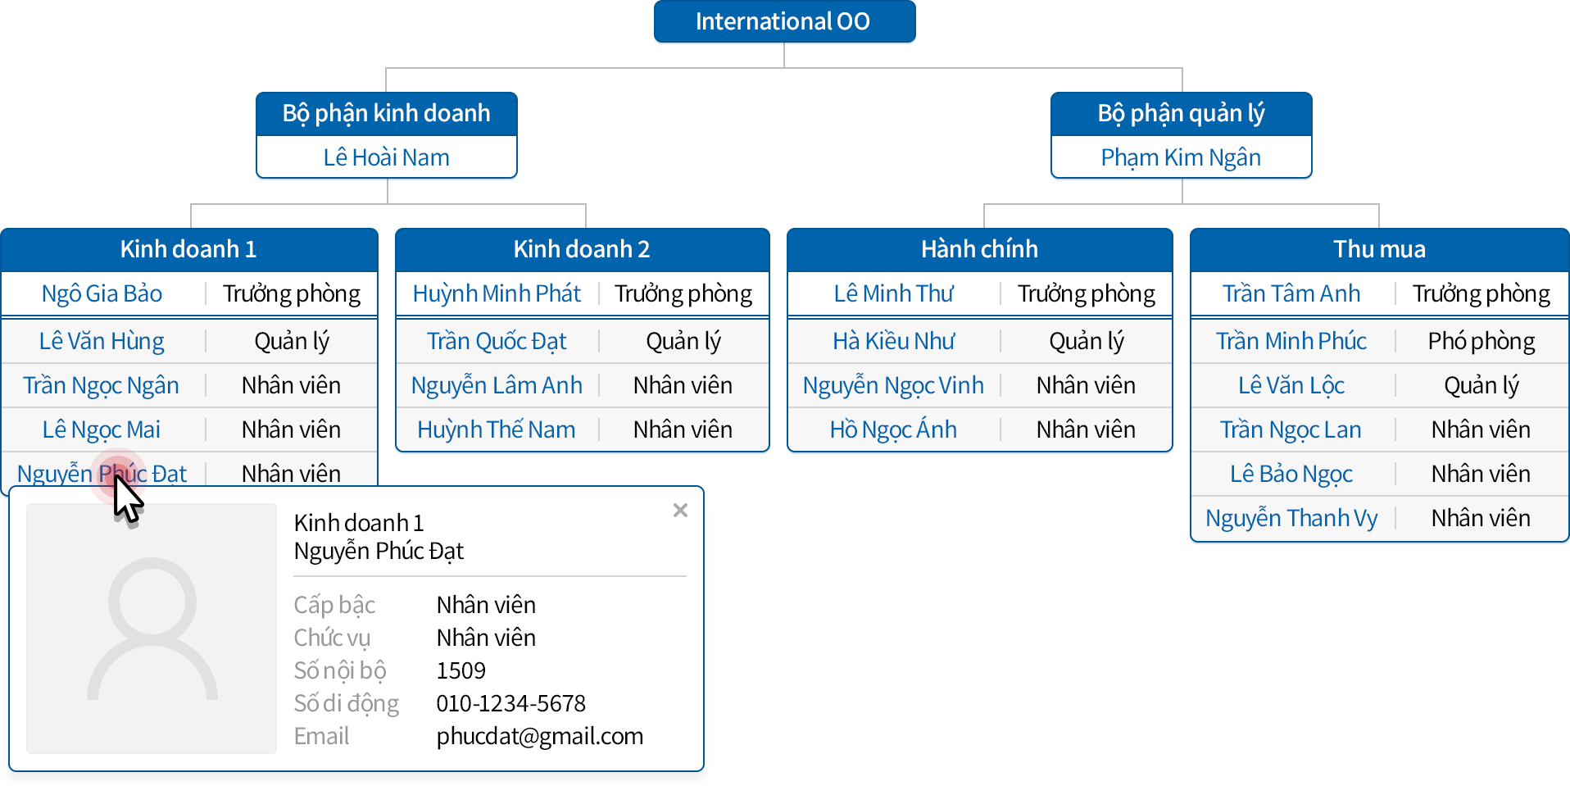The image size is (1570, 786).
Task: Click the Kinh doanh 2 team header
Action: tap(582, 249)
